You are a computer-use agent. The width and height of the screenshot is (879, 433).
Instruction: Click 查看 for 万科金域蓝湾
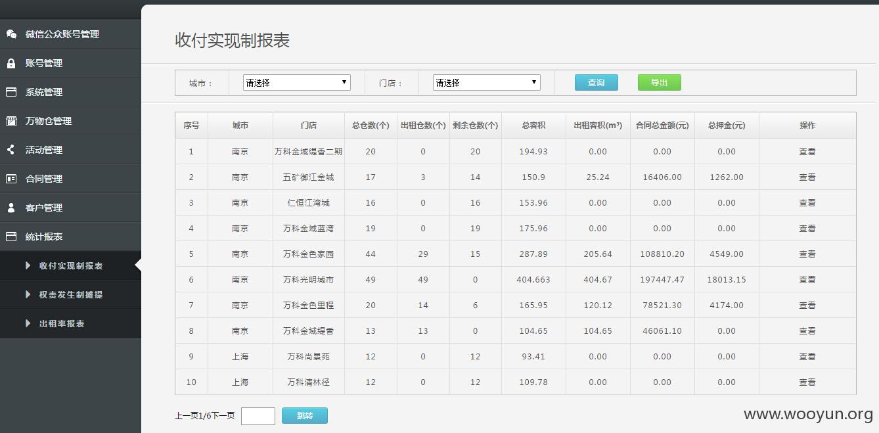click(x=807, y=228)
